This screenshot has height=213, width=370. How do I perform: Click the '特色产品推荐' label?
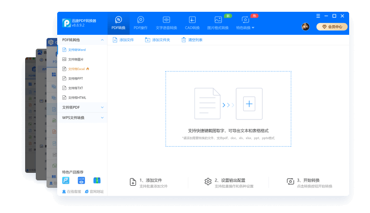(x=73, y=172)
